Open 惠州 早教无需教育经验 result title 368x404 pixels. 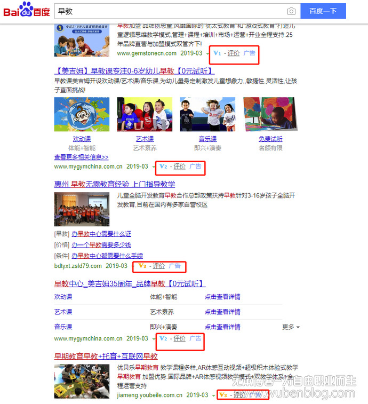click(115, 184)
